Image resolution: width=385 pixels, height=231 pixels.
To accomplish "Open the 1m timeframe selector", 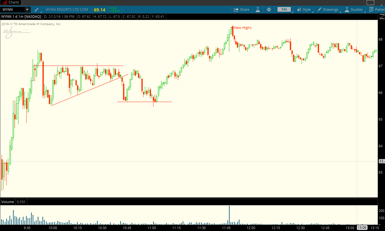I will coord(284,10).
